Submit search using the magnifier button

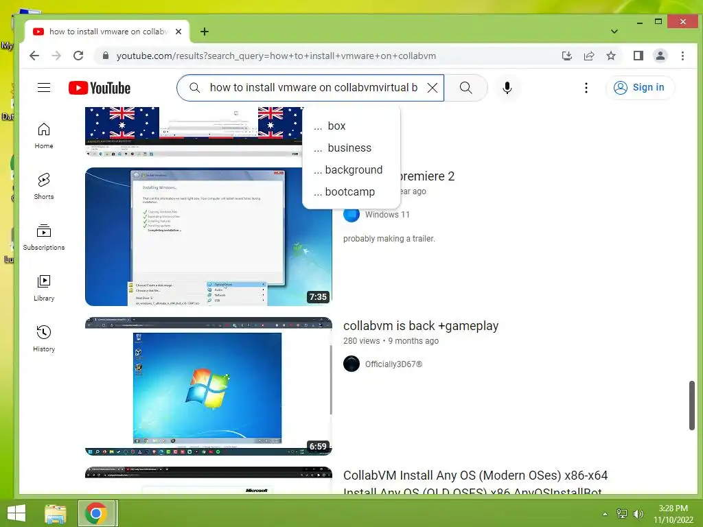466,88
